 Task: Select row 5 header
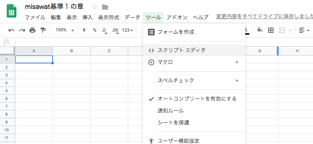pos(7,91)
